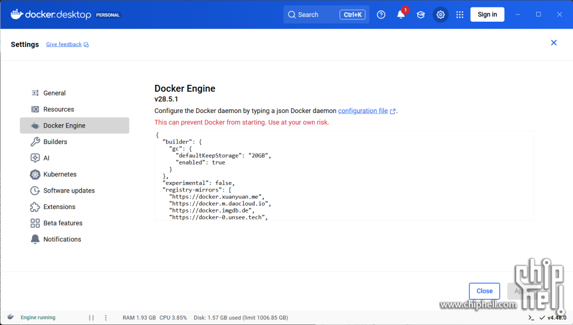Viewport: 573px width, 325px height.
Task: Open the Resources settings section
Action: [x=59, y=110]
